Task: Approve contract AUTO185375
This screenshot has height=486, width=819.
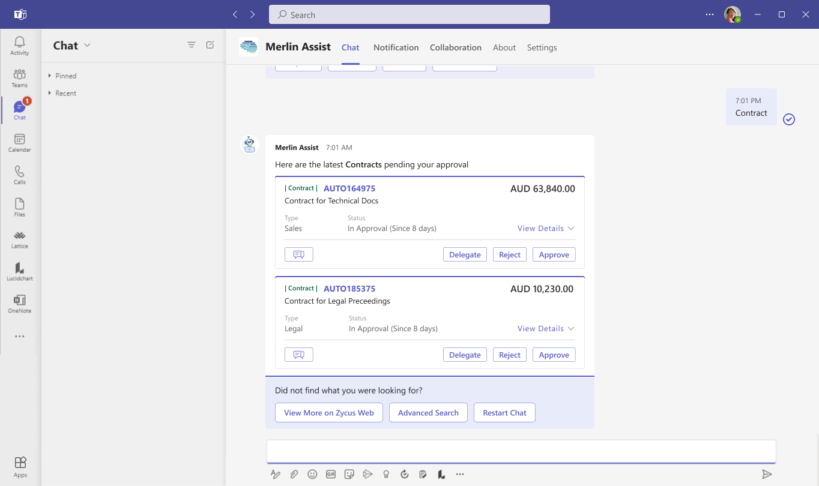Action: tap(554, 355)
